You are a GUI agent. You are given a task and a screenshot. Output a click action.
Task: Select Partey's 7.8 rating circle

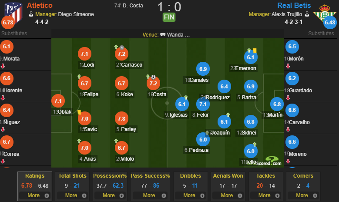[x=121, y=118]
